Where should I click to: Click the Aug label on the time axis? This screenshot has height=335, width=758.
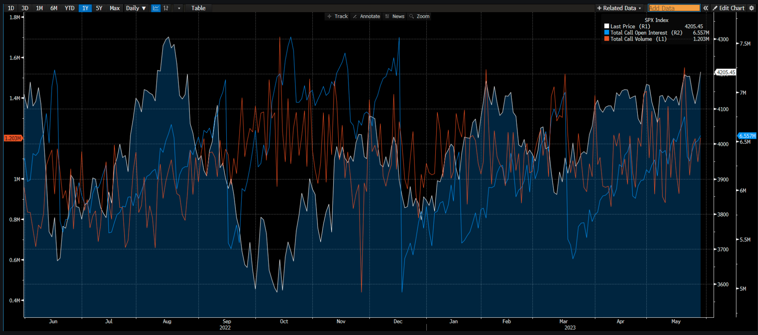167,321
